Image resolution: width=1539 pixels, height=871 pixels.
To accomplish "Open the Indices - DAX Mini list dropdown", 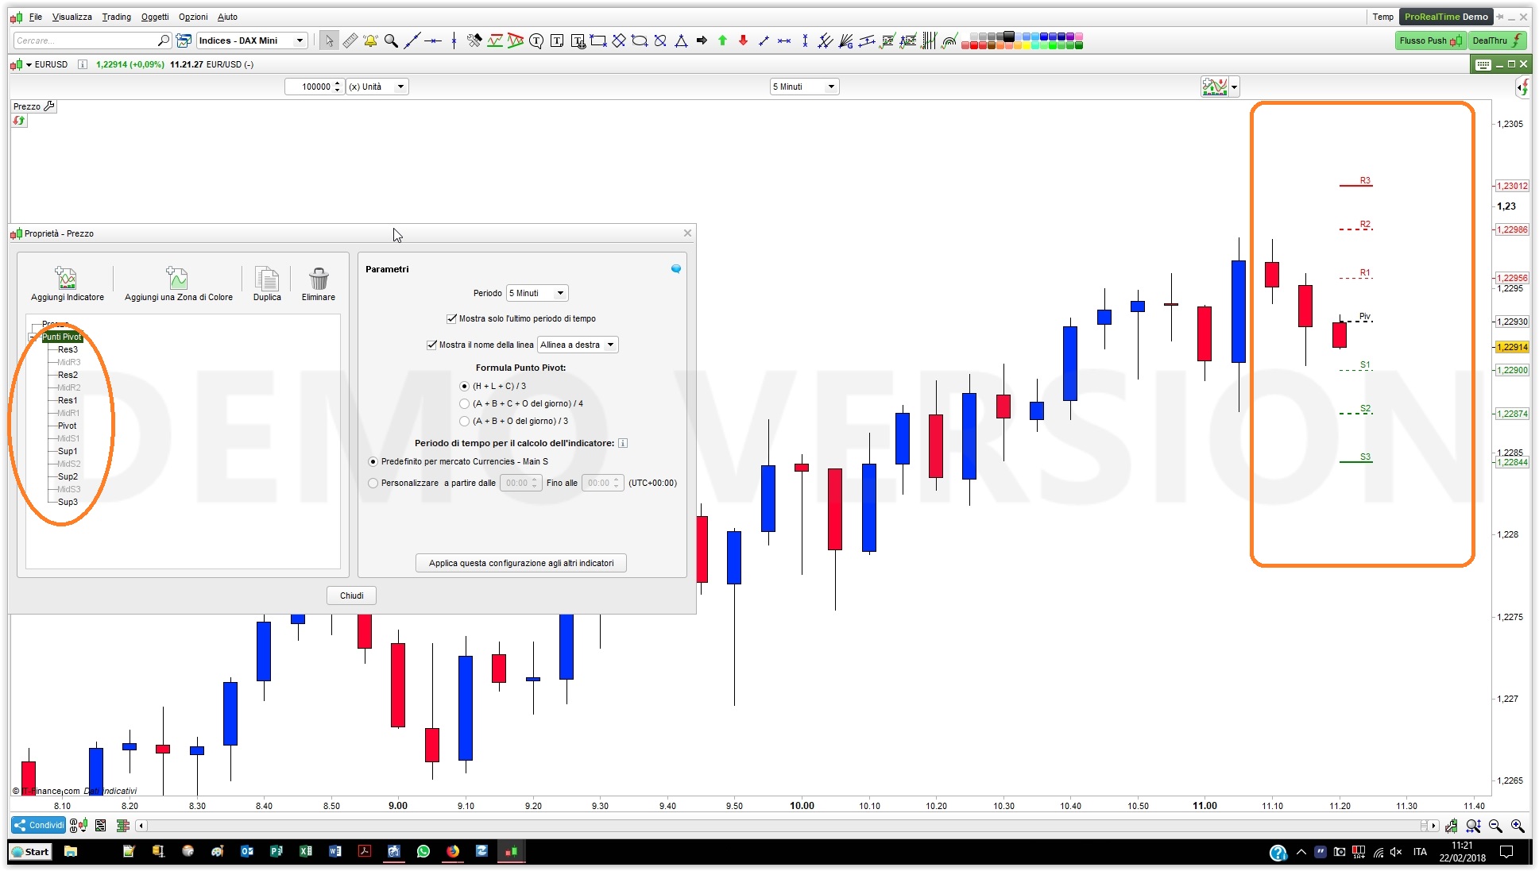I will tap(300, 40).
